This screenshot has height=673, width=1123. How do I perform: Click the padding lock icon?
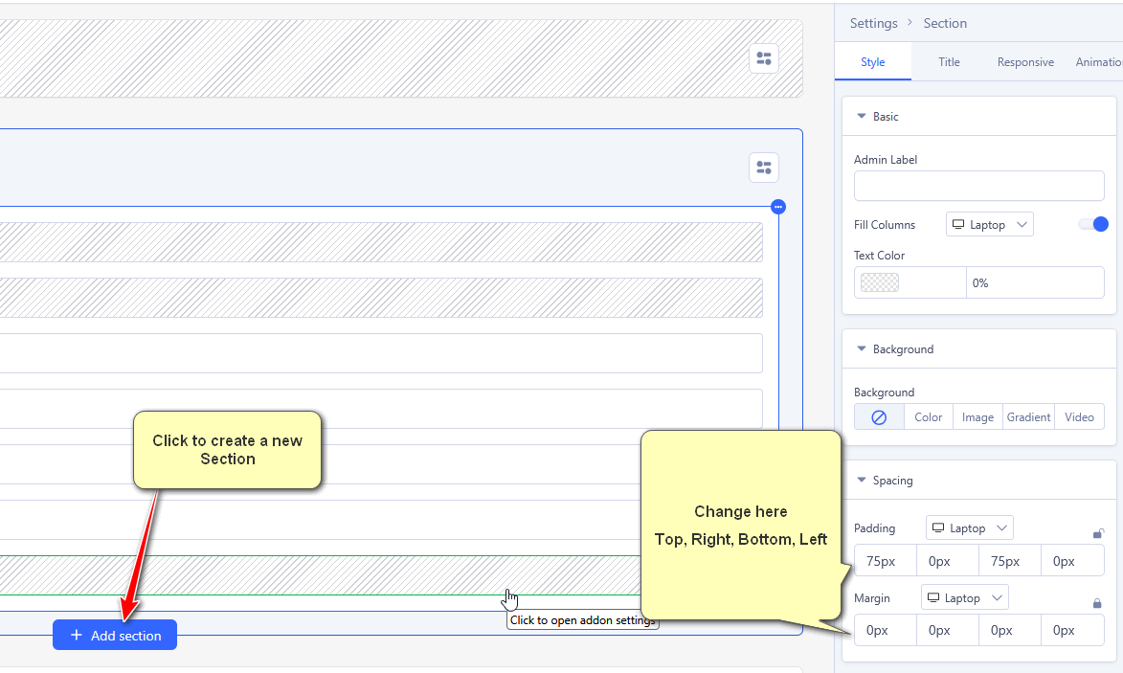(1098, 534)
